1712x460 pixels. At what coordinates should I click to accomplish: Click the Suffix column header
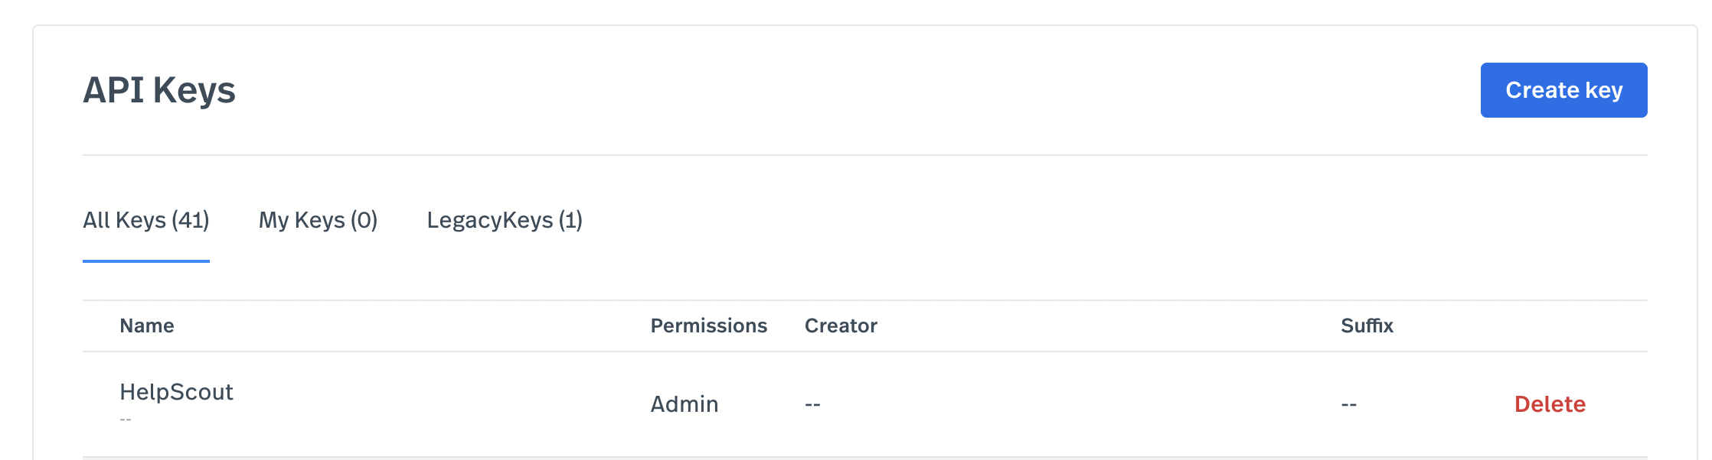pos(1367,326)
